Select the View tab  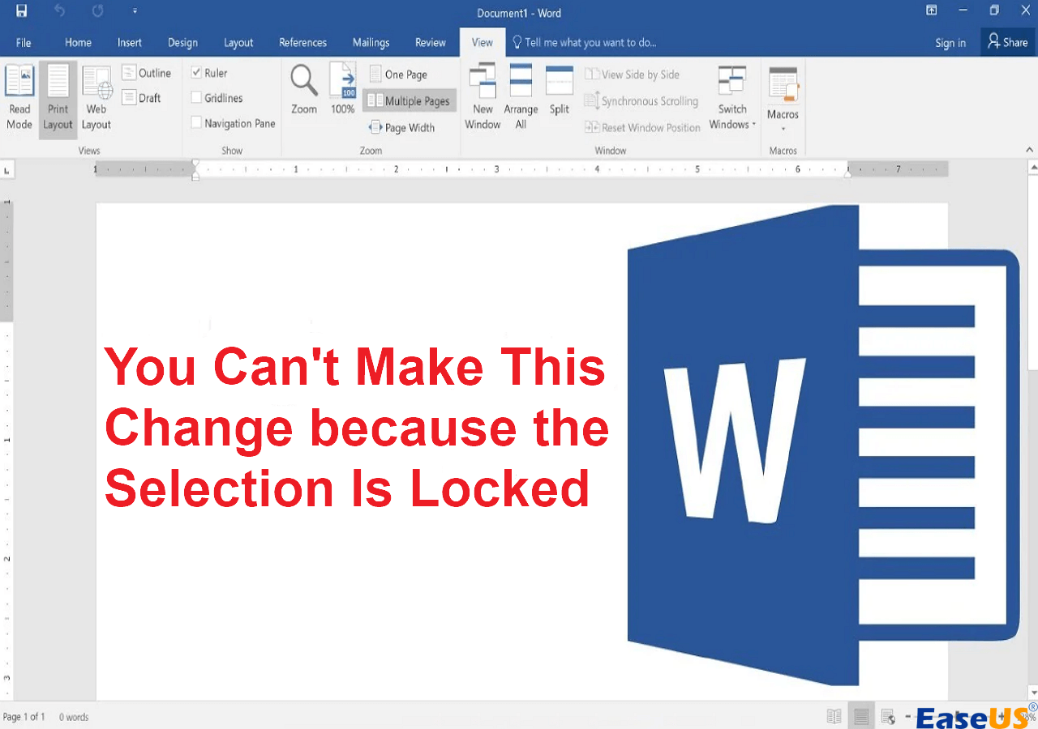tap(482, 42)
